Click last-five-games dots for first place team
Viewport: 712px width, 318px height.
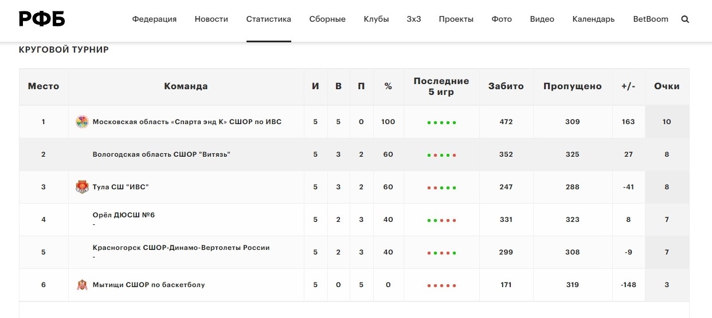point(441,123)
